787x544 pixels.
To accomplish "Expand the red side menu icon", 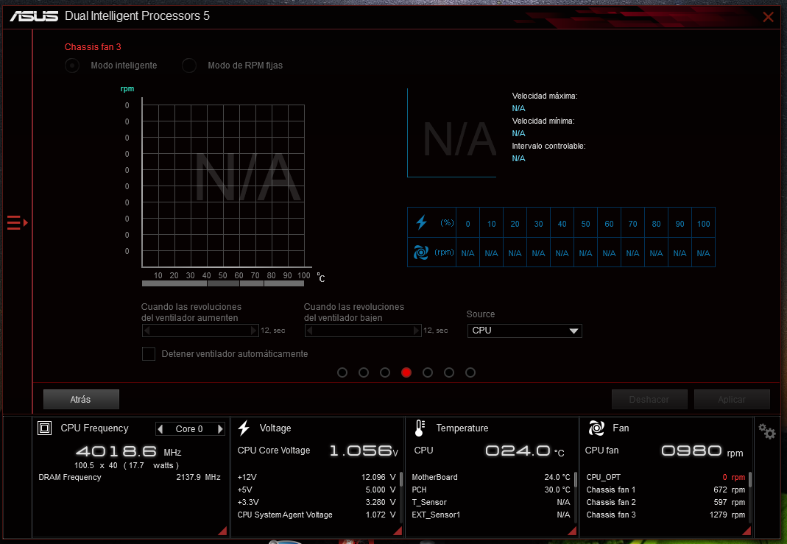I will pyautogui.click(x=17, y=222).
